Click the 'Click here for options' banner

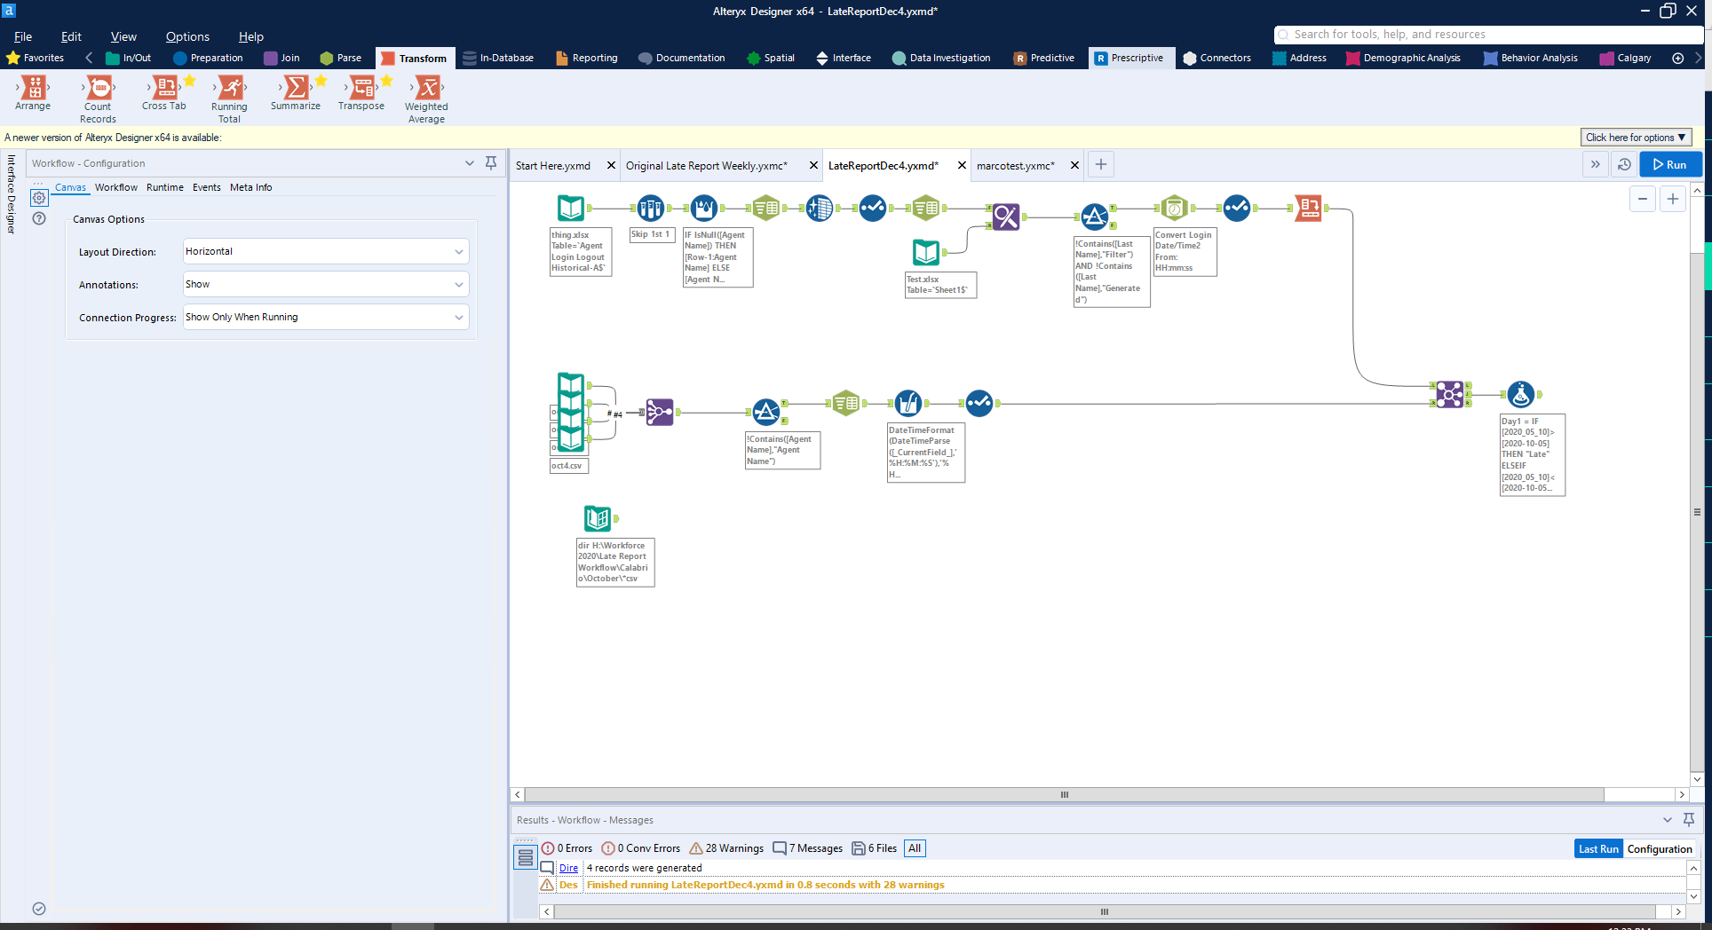click(1635, 138)
